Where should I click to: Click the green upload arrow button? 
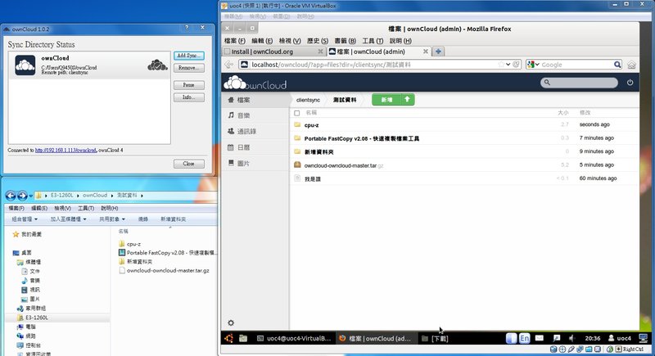(407, 99)
